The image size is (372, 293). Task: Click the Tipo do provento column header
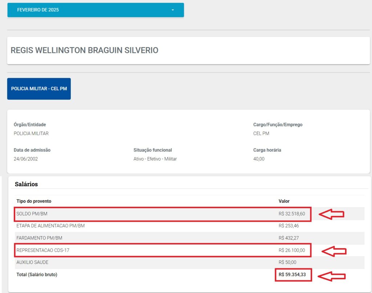[x=34, y=201]
